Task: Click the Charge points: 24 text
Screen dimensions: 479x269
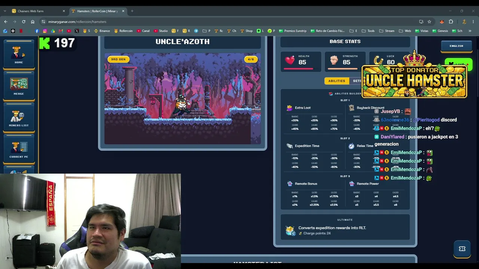Action: pos(317,234)
